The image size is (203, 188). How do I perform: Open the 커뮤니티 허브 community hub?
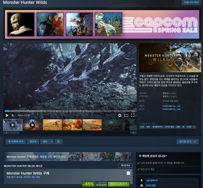coord(191,3)
